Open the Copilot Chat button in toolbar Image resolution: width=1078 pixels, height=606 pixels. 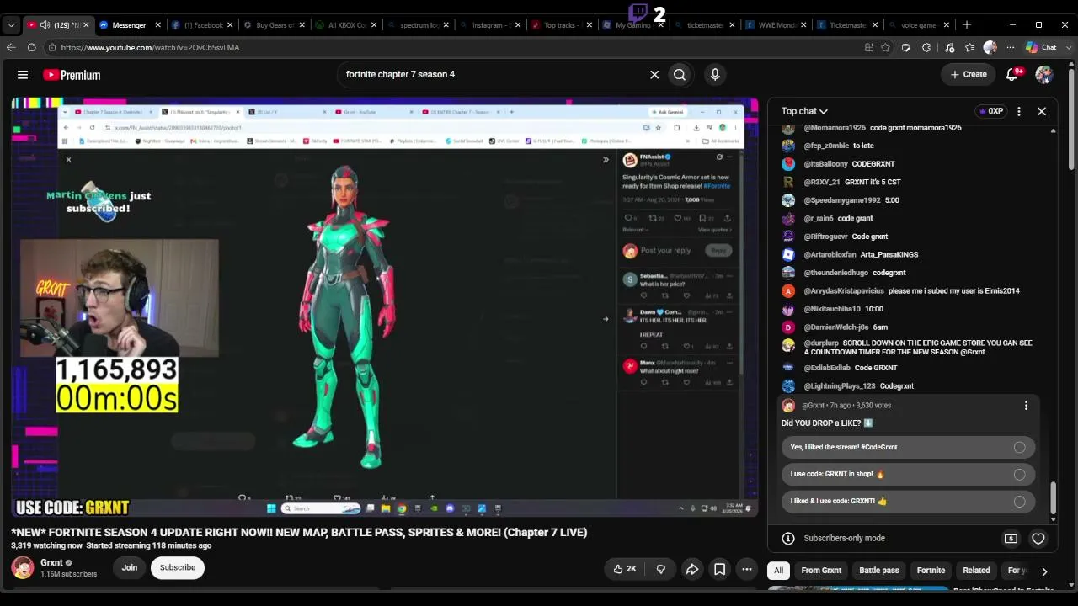(x=1042, y=47)
